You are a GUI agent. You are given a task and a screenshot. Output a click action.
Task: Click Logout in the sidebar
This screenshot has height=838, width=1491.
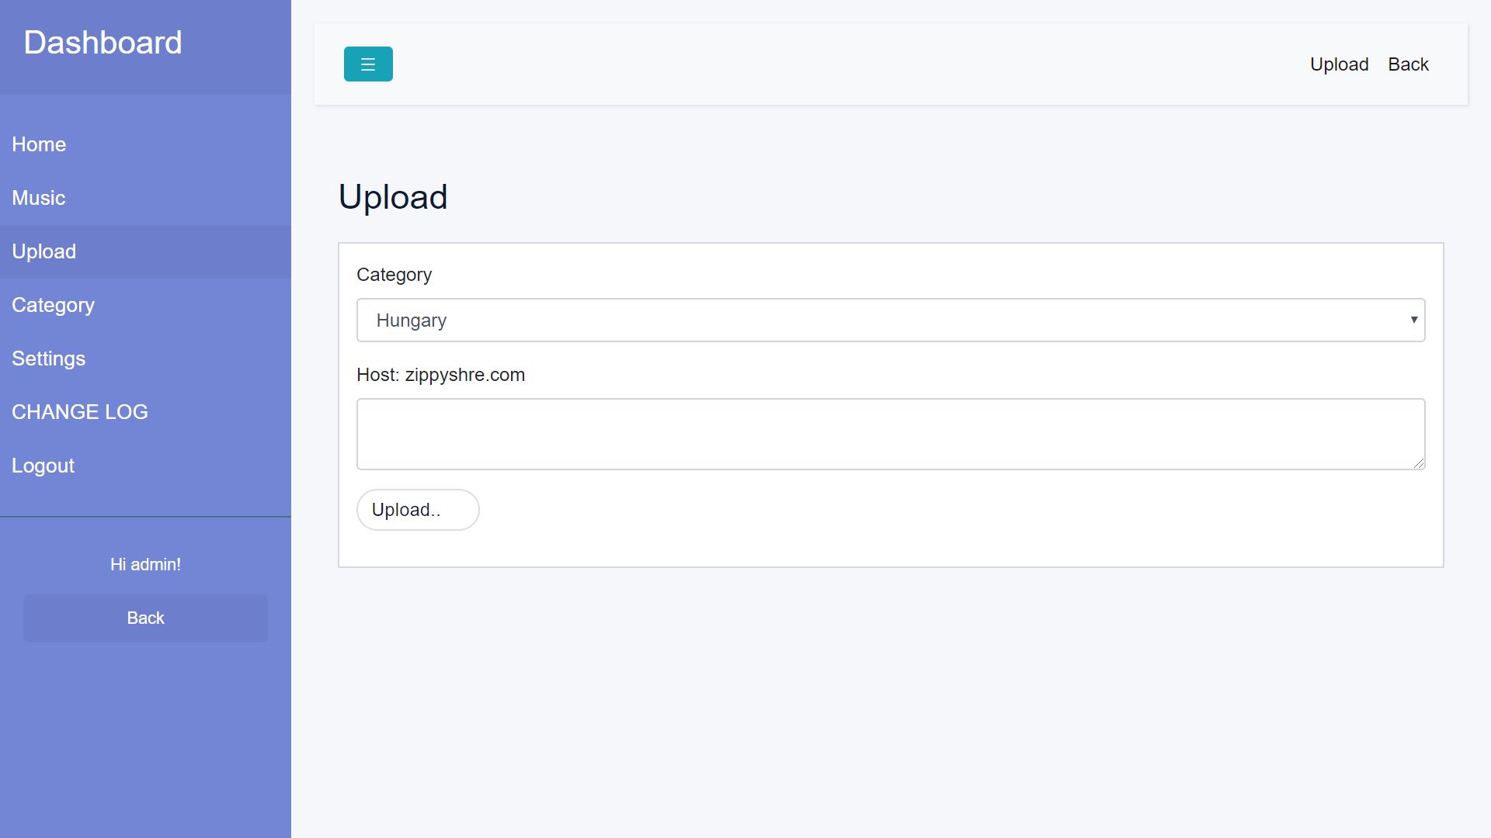(x=43, y=466)
